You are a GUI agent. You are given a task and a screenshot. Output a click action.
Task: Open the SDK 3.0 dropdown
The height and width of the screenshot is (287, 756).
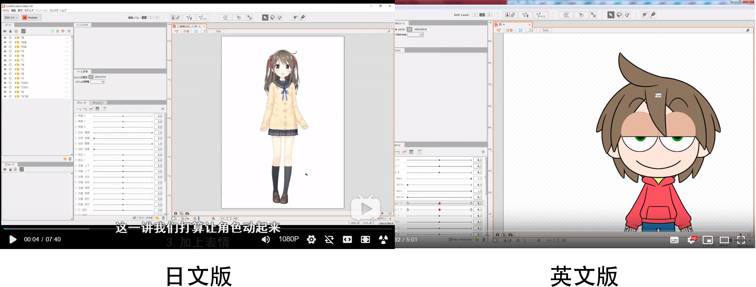click(11, 18)
